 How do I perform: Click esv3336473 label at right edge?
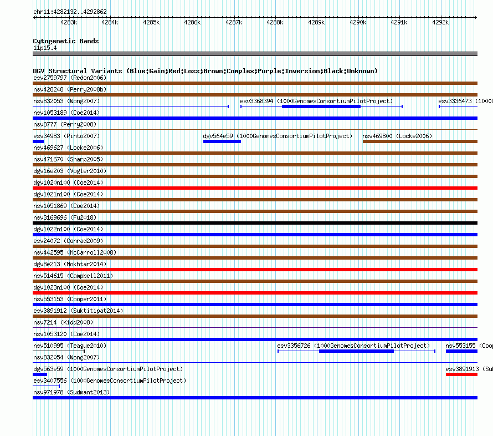(x=466, y=101)
